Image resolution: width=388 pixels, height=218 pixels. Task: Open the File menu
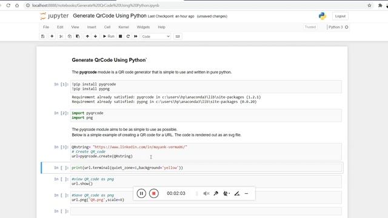(x=46, y=27)
